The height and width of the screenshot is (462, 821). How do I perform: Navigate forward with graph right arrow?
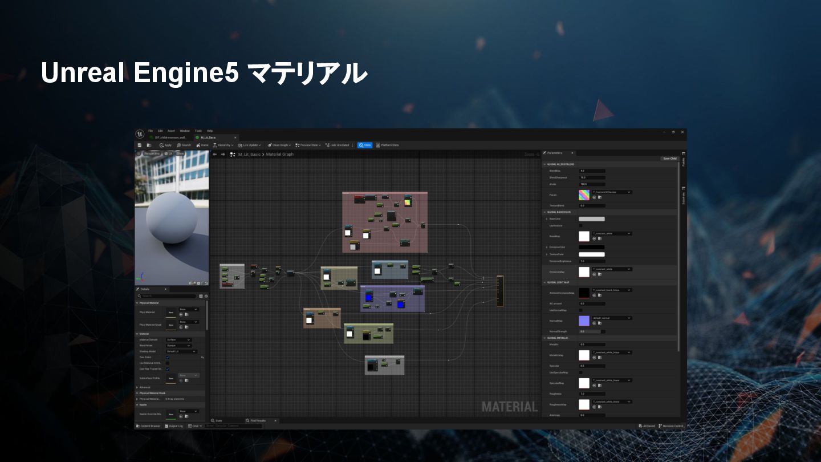pyautogui.click(x=223, y=154)
